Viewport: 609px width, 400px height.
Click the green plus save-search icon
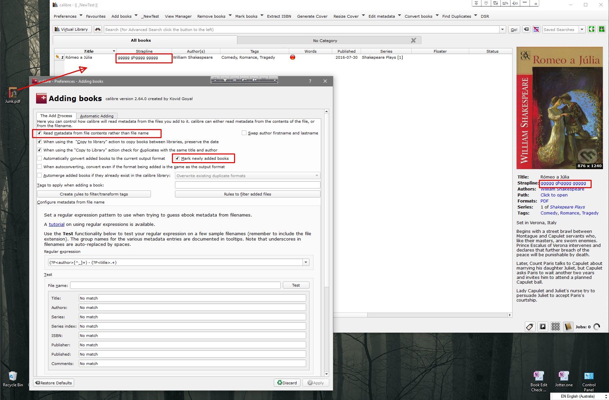pyautogui.click(x=602, y=29)
